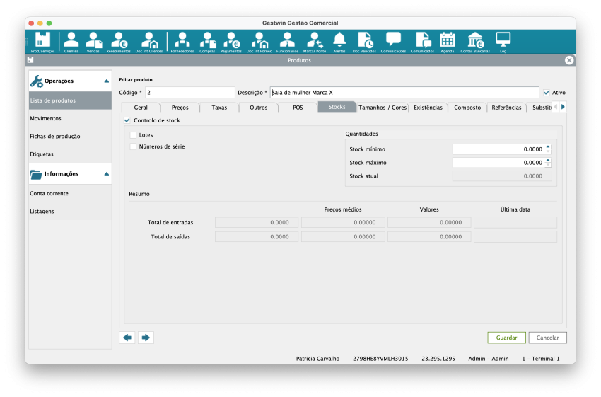Click the Guardar button
The height and width of the screenshot is (397, 601).
coord(506,338)
